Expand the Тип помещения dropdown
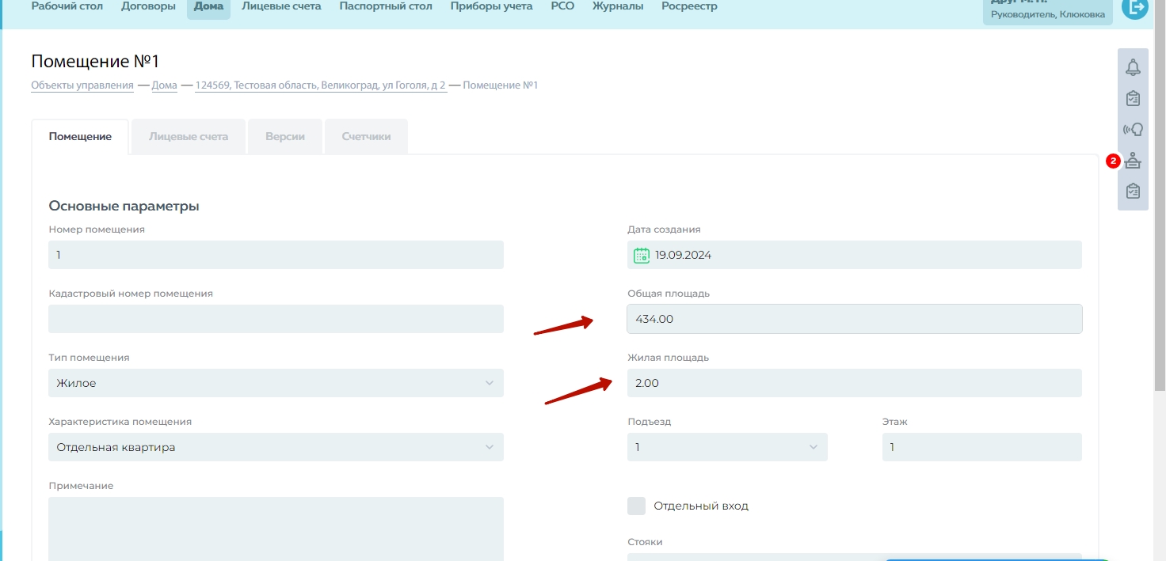1166x561 pixels. pyautogui.click(x=276, y=383)
